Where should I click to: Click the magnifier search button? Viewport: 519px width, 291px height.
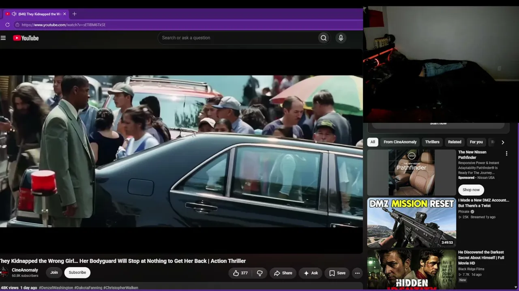(324, 38)
